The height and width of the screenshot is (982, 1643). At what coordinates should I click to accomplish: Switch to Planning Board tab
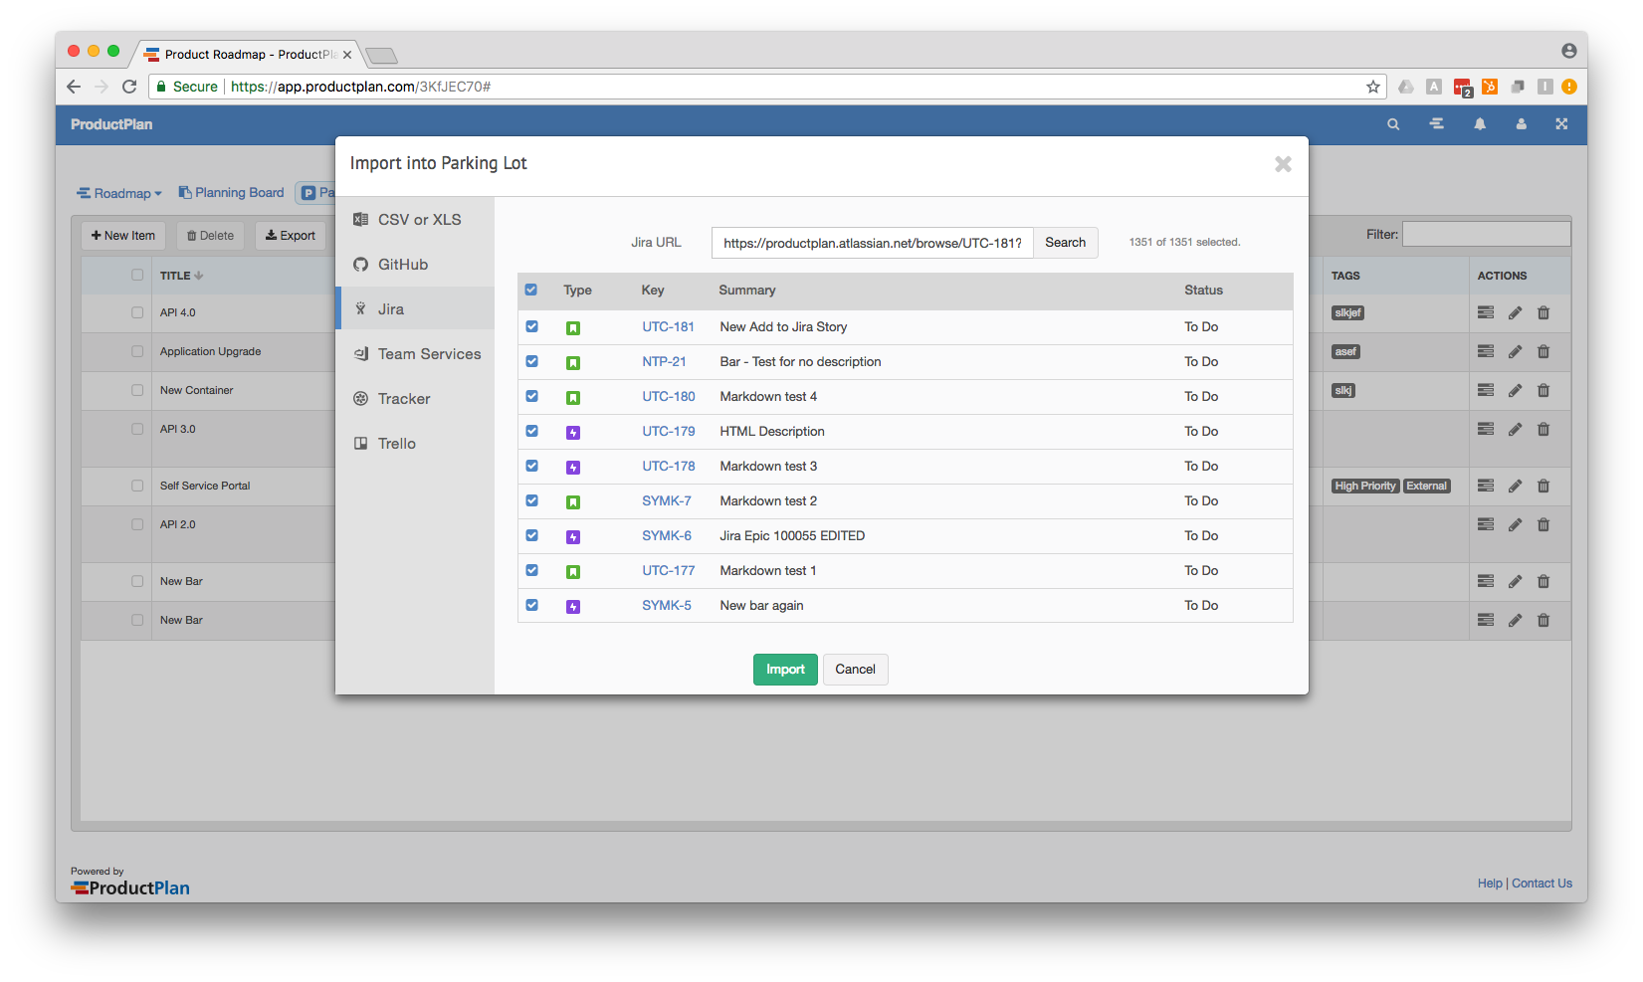tap(232, 193)
